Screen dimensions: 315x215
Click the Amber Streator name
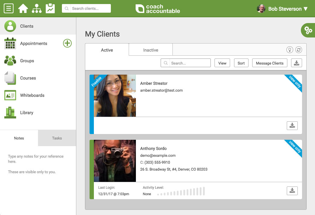click(154, 83)
